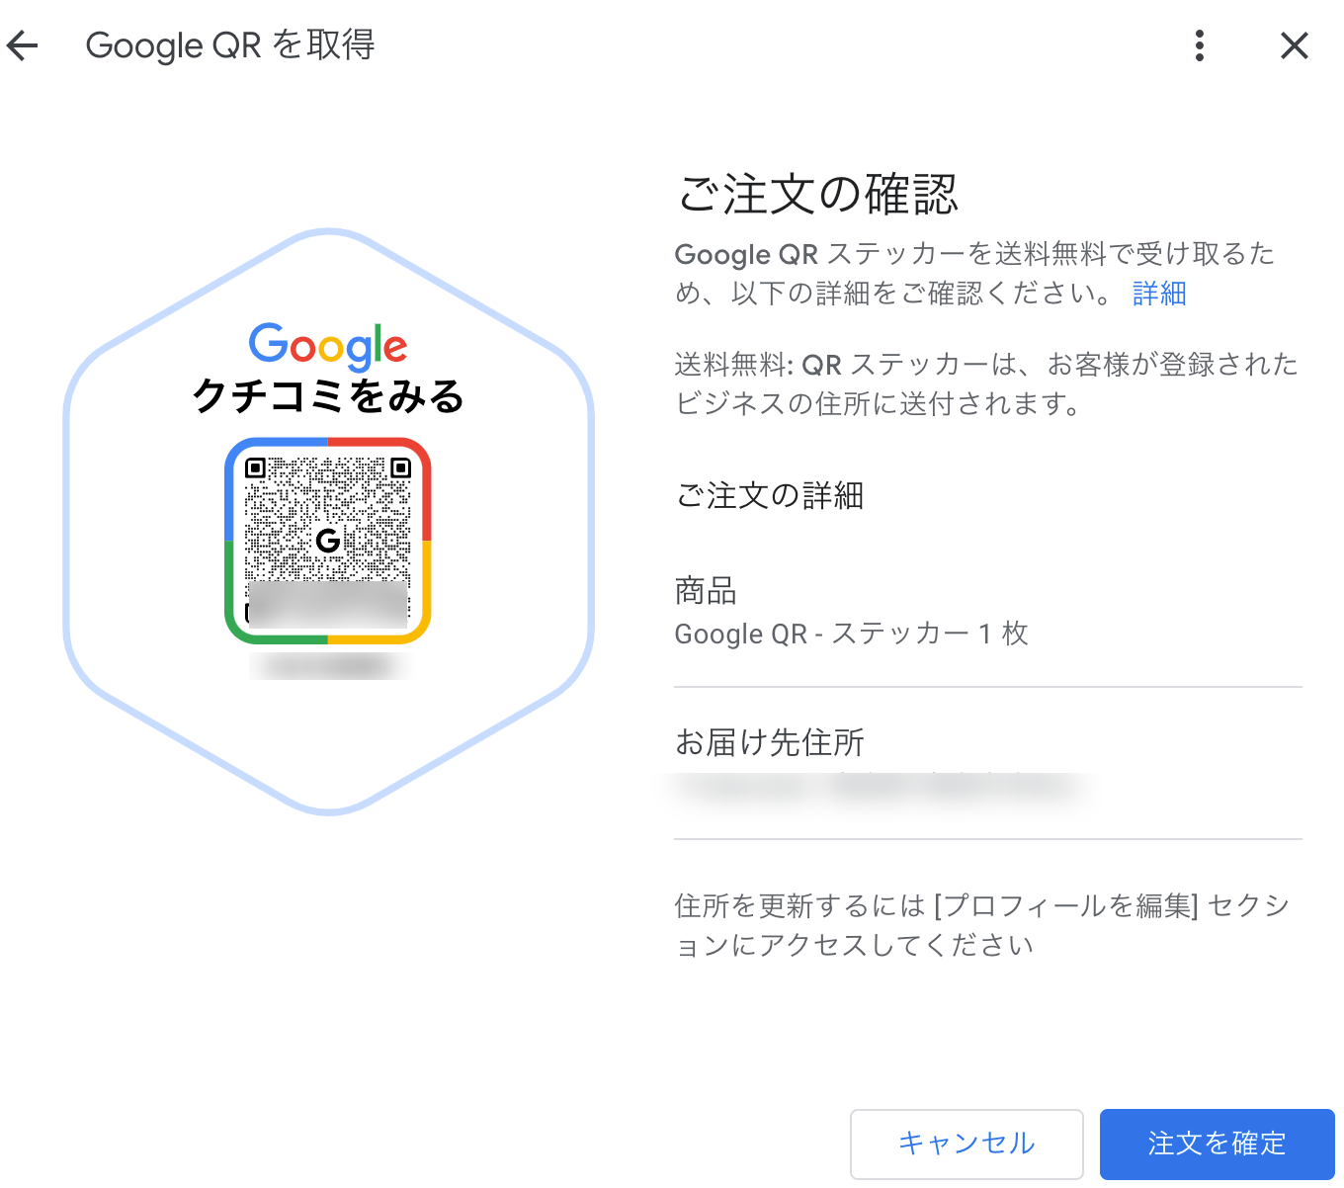The image size is (1344, 1188).
Task: Open the 詳細 link
Action: click(x=1158, y=294)
